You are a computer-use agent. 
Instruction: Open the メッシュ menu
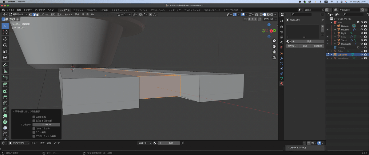(x=68, y=14)
